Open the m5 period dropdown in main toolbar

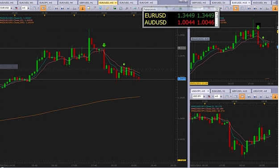(x=28, y=8)
